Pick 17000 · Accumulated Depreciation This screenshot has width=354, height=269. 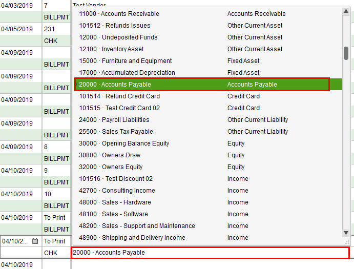(x=208, y=72)
